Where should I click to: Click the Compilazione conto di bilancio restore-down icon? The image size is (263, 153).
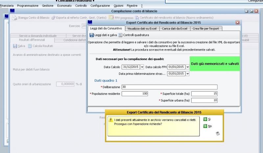247,11
